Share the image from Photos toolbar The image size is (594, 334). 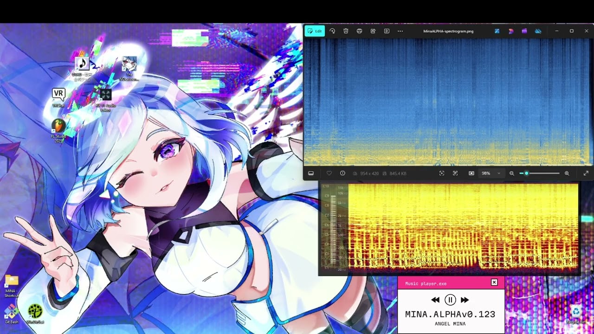coord(373,31)
